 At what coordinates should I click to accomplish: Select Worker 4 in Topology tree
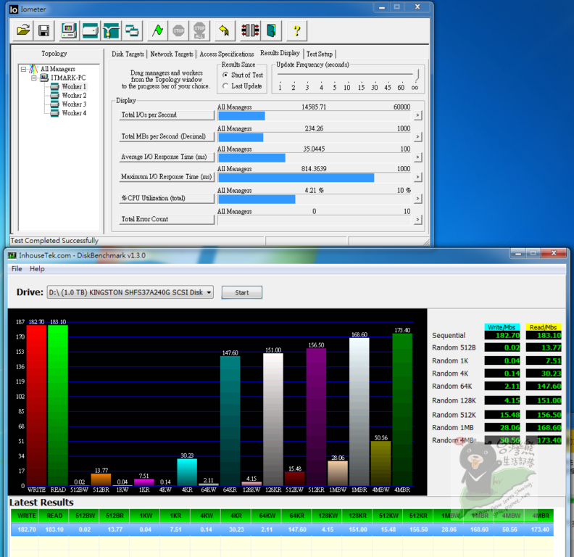pos(74,113)
